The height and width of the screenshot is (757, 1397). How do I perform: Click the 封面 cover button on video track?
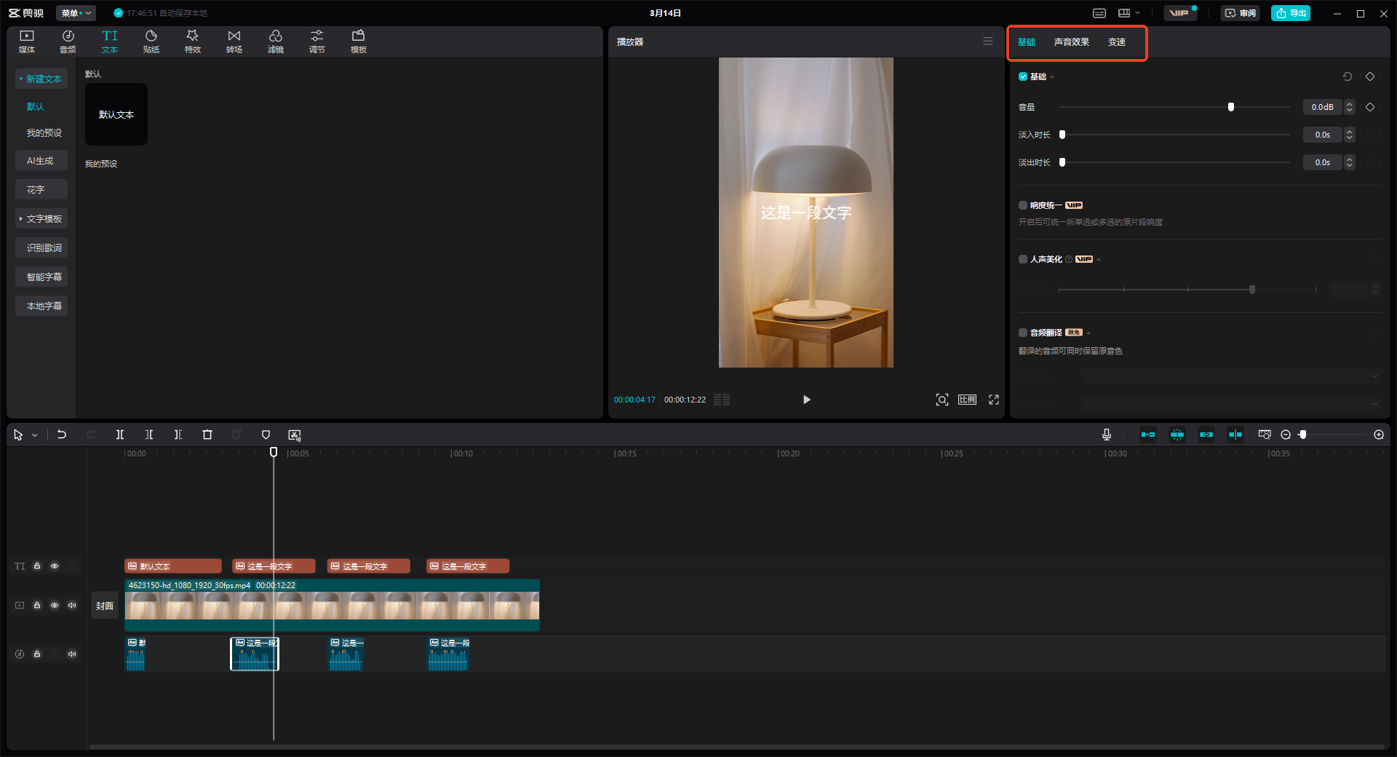(105, 606)
